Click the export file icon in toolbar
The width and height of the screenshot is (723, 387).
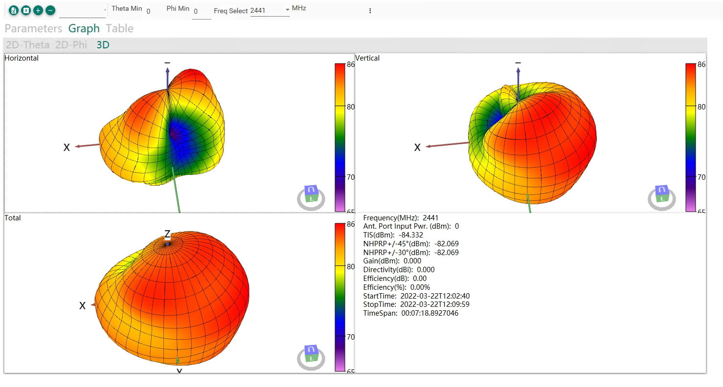pyautogui.click(x=14, y=10)
